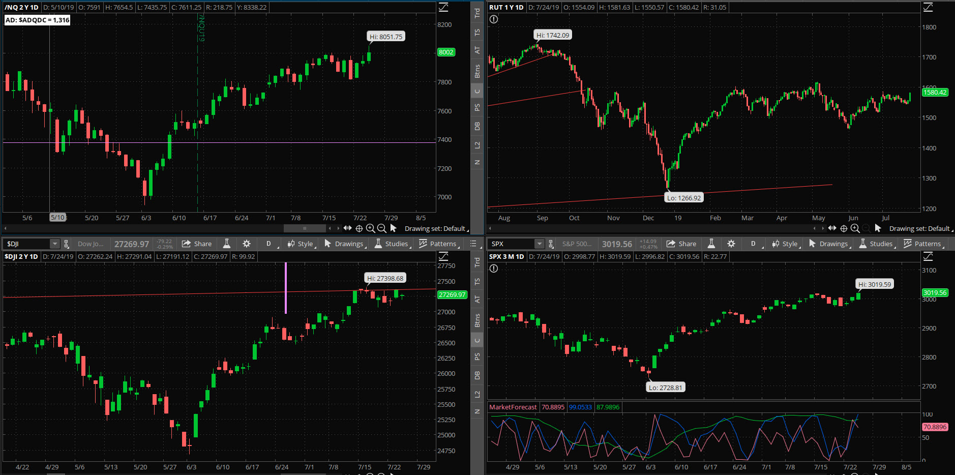
Task: Select pan tool under /NQ chart
Action: tap(348, 228)
